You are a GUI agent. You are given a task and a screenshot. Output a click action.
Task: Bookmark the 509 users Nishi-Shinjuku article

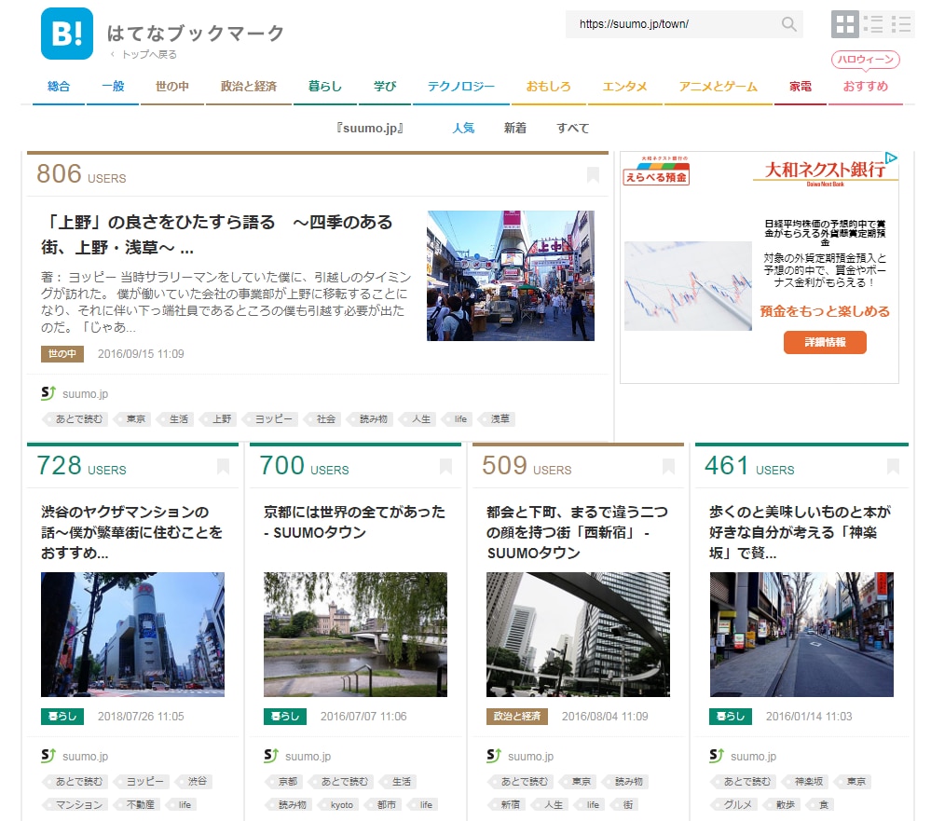click(668, 466)
